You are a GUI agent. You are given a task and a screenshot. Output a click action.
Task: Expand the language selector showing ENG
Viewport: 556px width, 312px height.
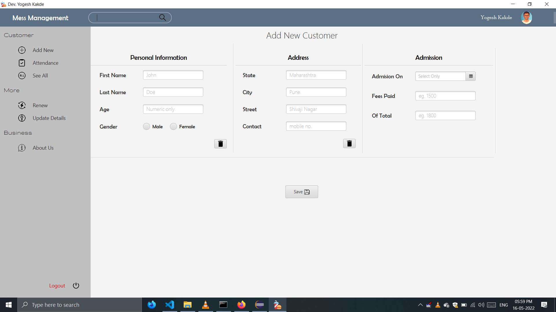click(504, 305)
